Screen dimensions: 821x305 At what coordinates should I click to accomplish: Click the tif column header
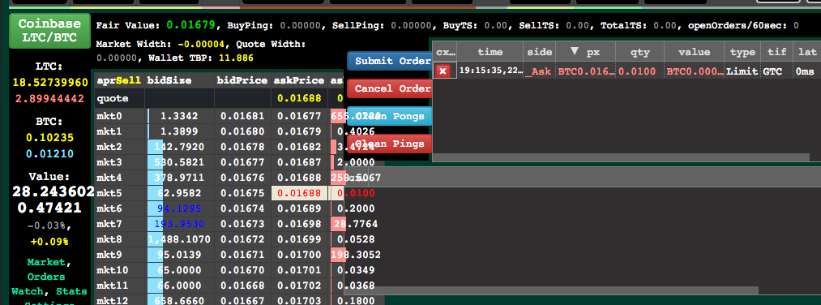click(x=776, y=52)
